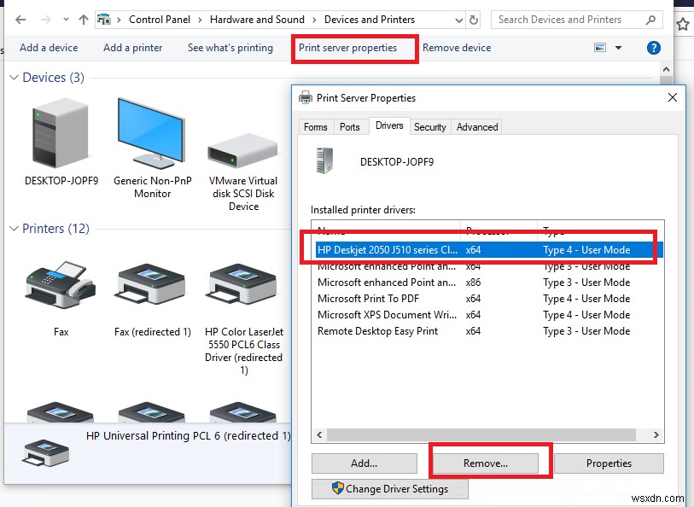Click Add to install a new driver

pos(364,463)
